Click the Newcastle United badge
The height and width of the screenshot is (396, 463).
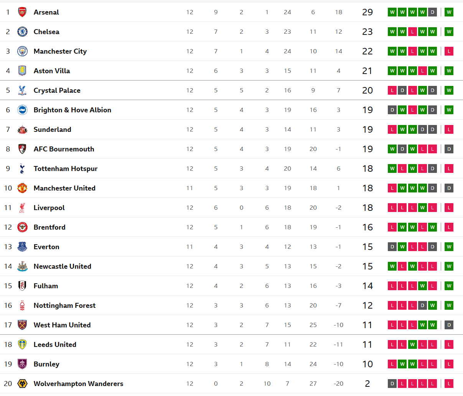click(x=22, y=266)
